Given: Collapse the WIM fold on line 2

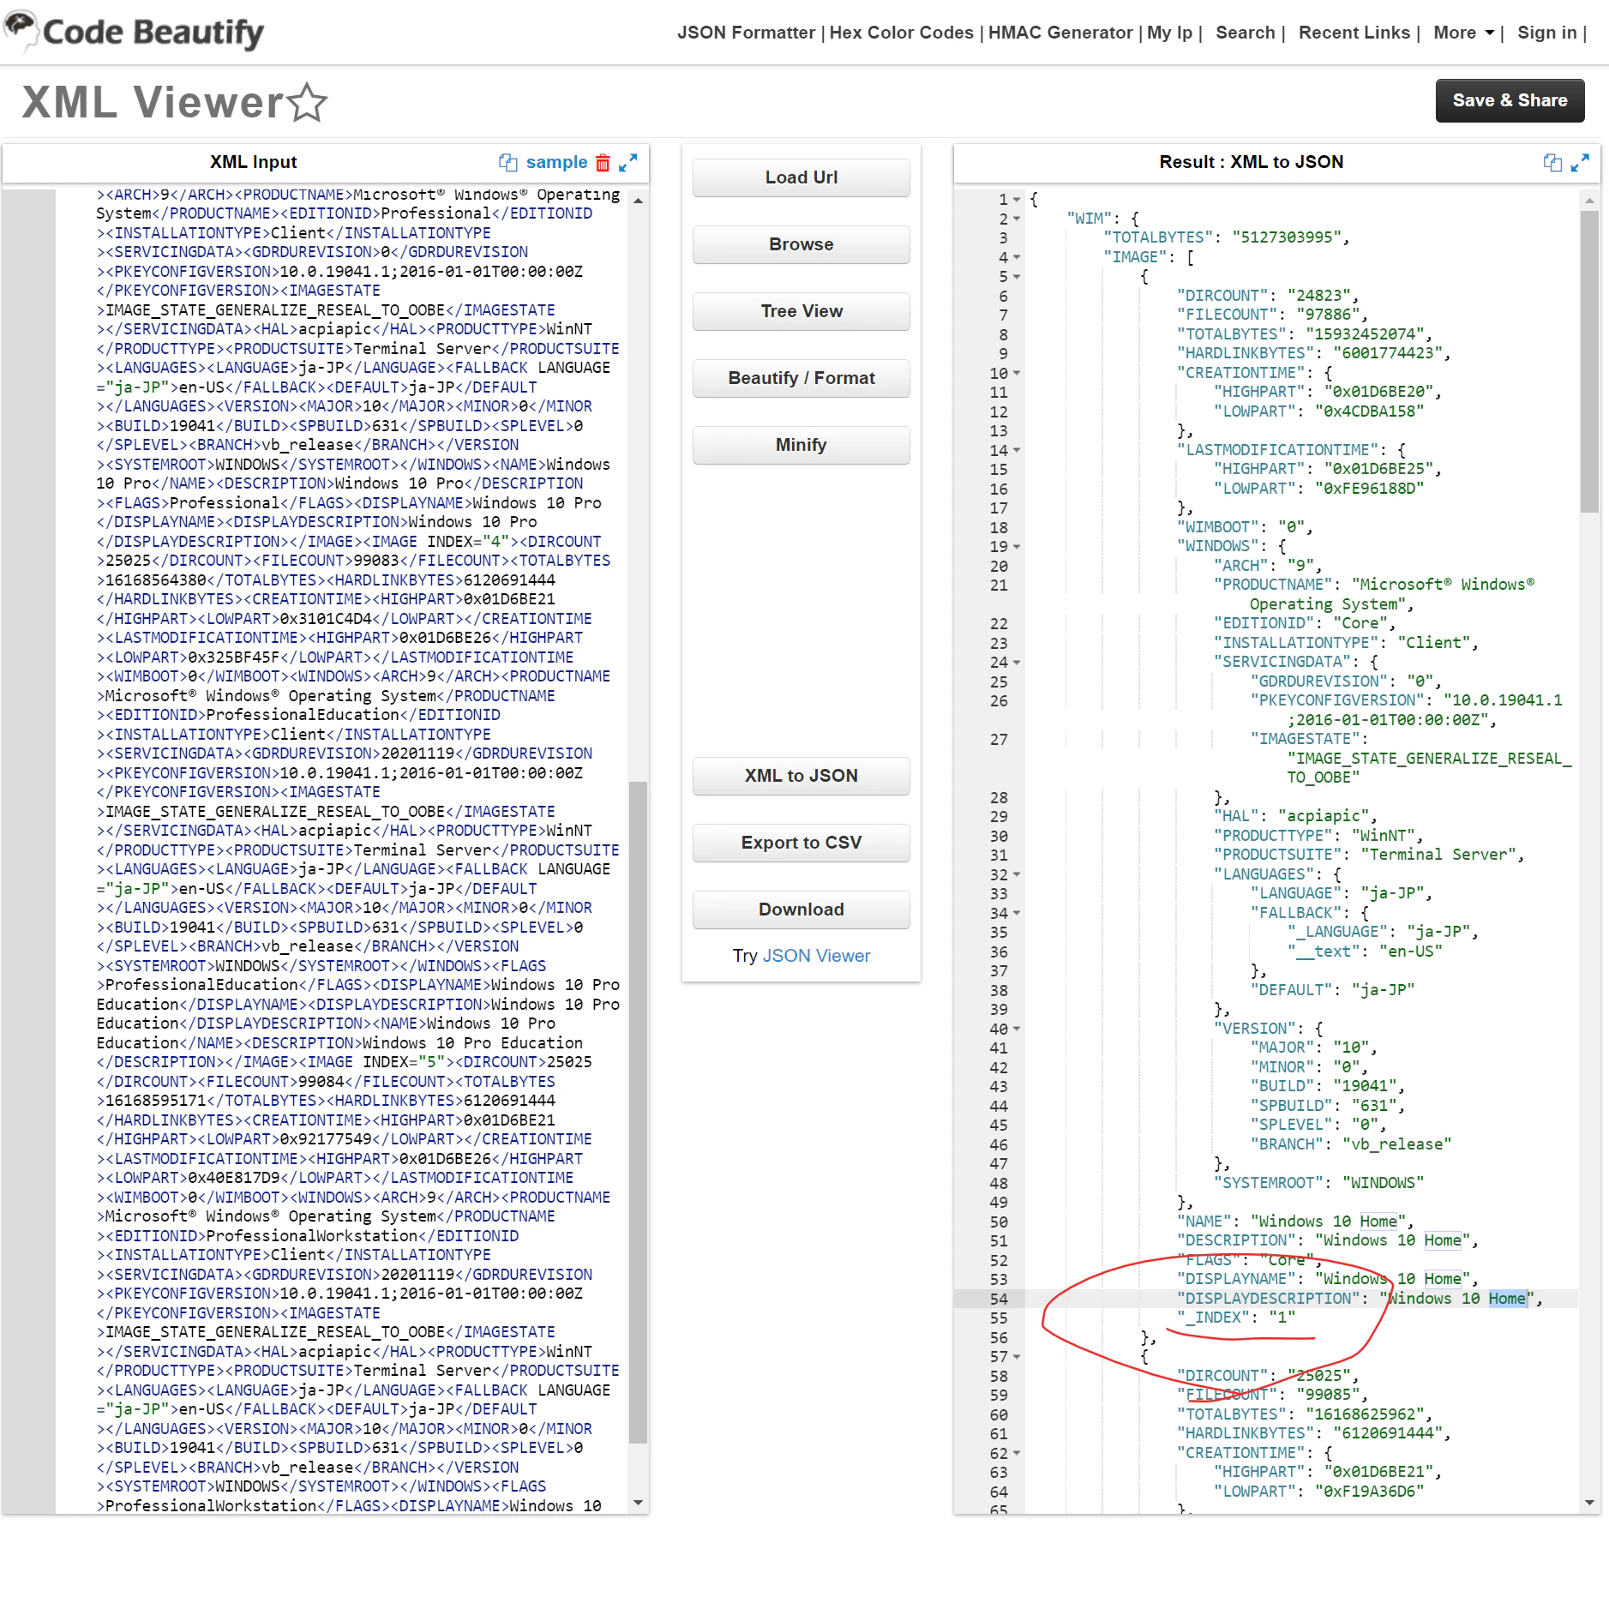Looking at the screenshot, I should click(x=1017, y=219).
